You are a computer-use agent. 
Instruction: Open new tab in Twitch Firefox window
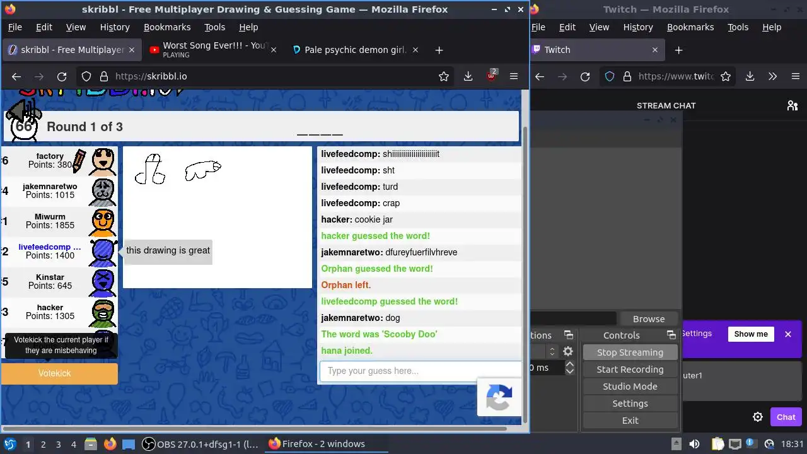[678, 50]
